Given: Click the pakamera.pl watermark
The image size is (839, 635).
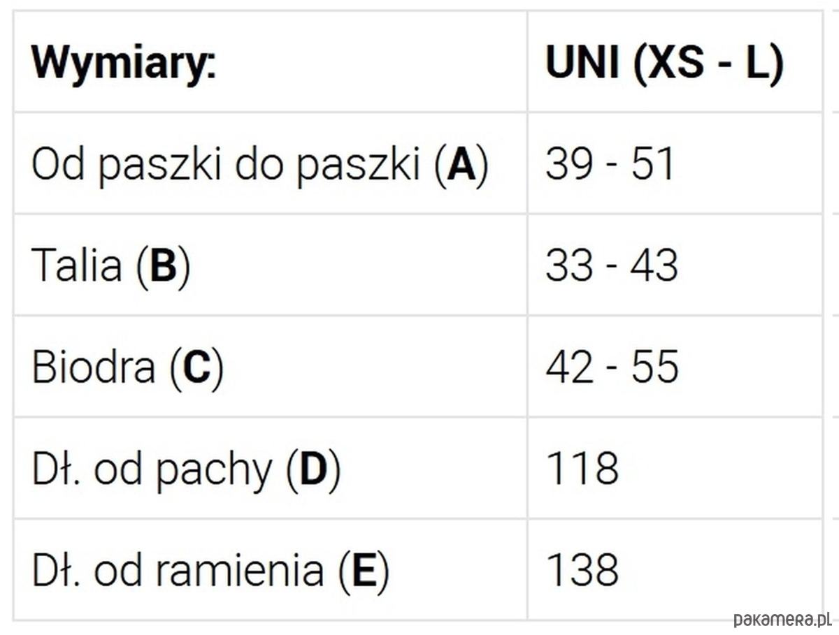Looking at the screenshot, I should pyautogui.click(x=782, y=619).
